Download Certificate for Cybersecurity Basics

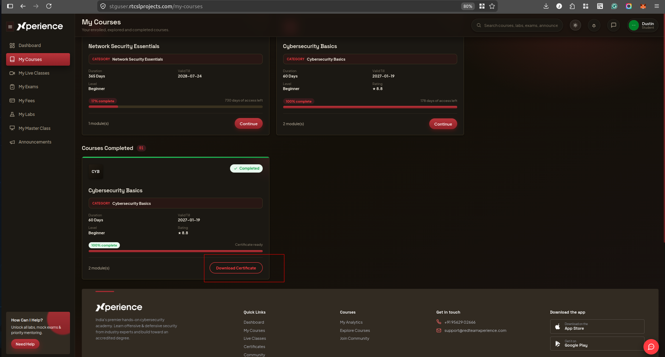(x=236, y=268)
